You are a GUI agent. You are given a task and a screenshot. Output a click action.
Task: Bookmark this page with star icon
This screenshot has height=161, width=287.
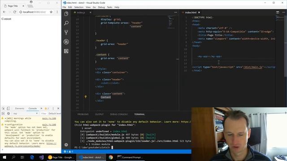coord(51,12)
